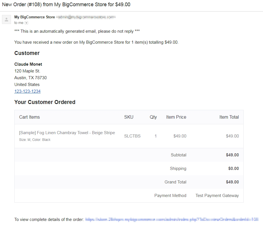The height and width of the screenshot is (226, 263).
Task: Click the sender avatar icon
Action: pos(6,19)
